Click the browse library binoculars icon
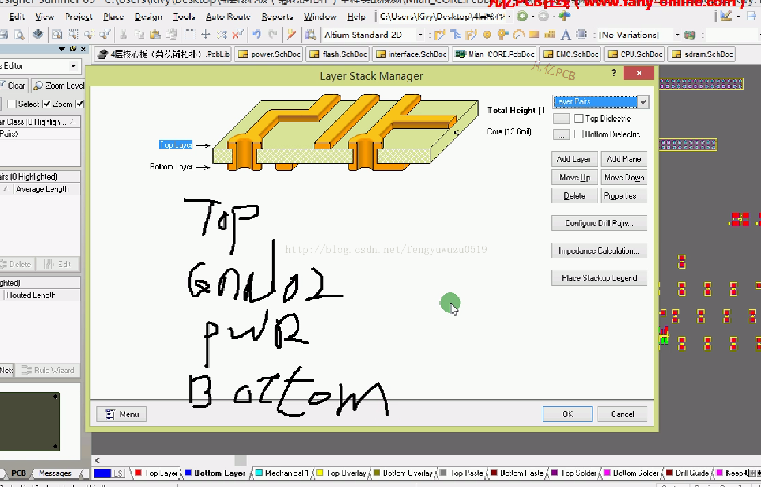Viewport: 761px width, 487px height. point(311,35)
